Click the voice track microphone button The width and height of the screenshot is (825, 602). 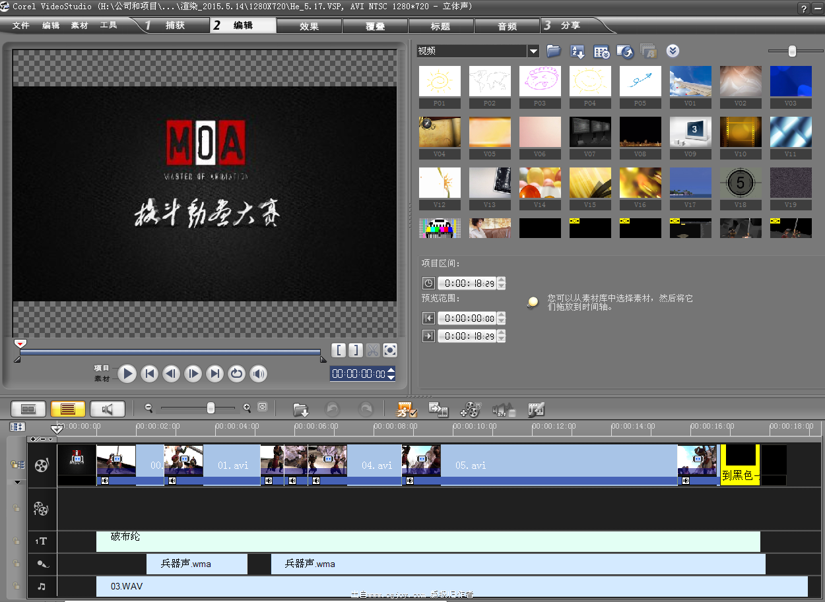pos(42,564)
